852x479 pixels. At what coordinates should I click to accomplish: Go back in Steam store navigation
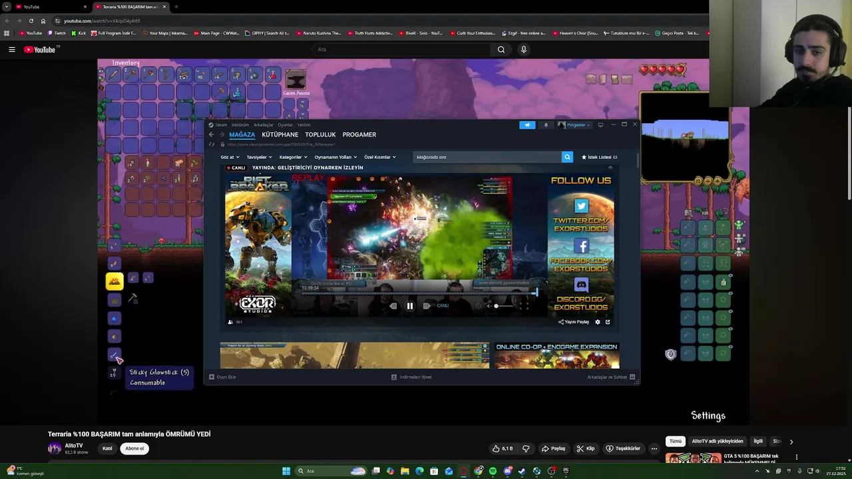[212, 134]
